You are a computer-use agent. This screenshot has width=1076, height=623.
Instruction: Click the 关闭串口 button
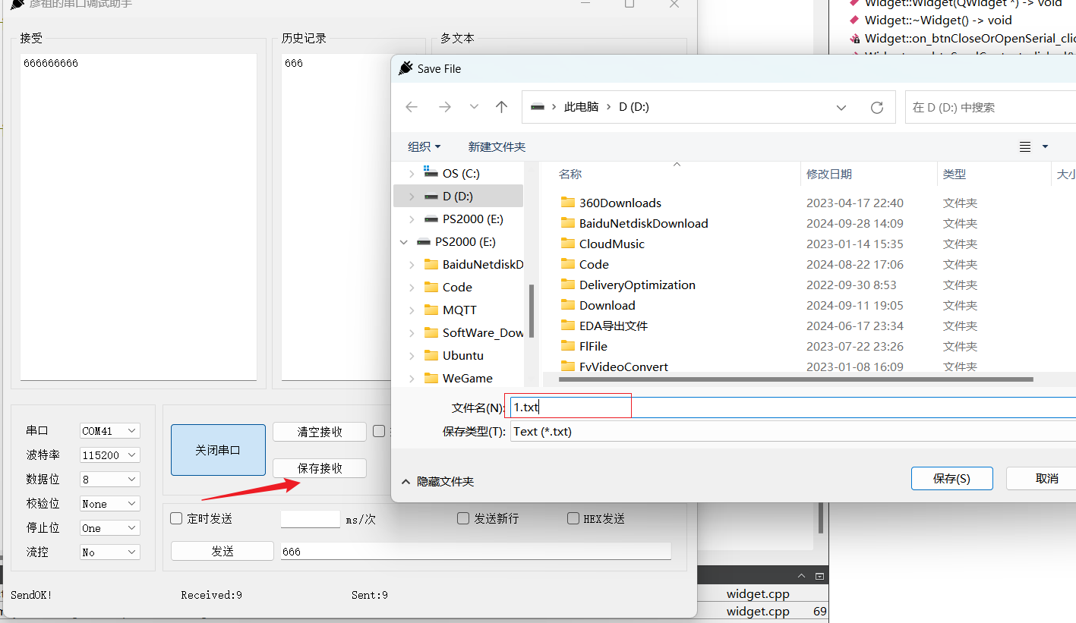(218, 450)
